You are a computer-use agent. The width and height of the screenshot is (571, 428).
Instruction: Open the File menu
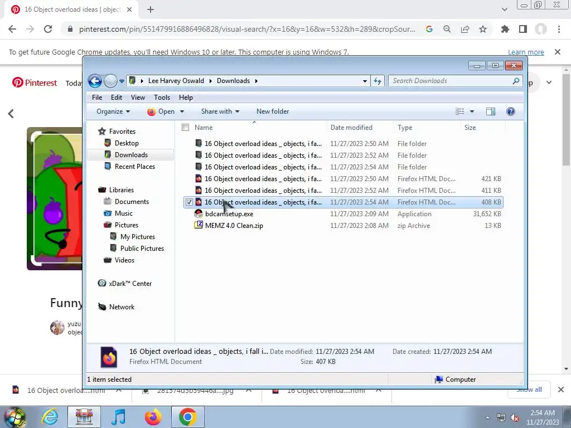click(x=97, y=98)
